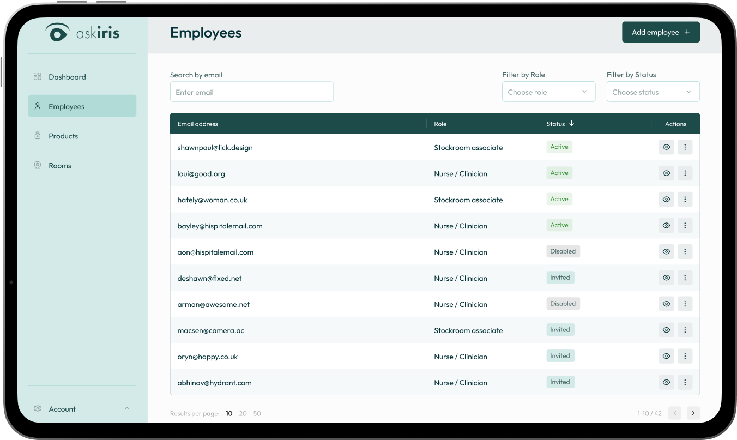
Task: Go to next results page arrow
Action: point(693,413)
